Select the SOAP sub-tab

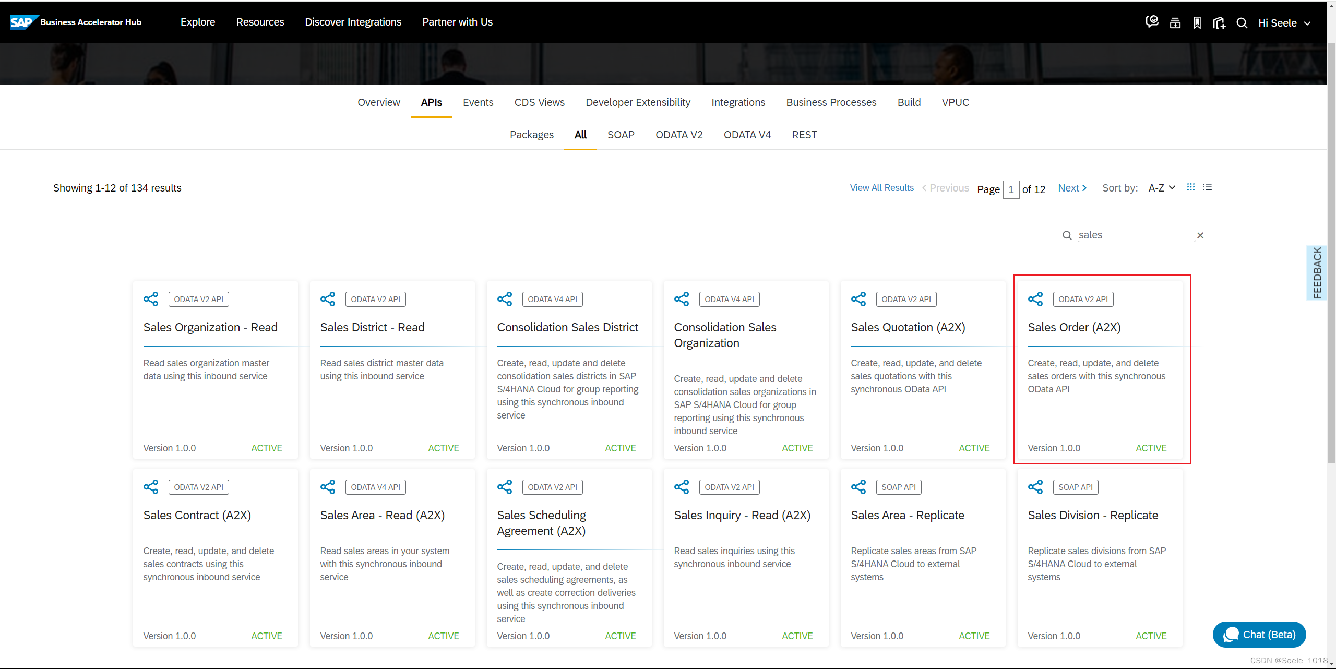(x=621, y=135)
